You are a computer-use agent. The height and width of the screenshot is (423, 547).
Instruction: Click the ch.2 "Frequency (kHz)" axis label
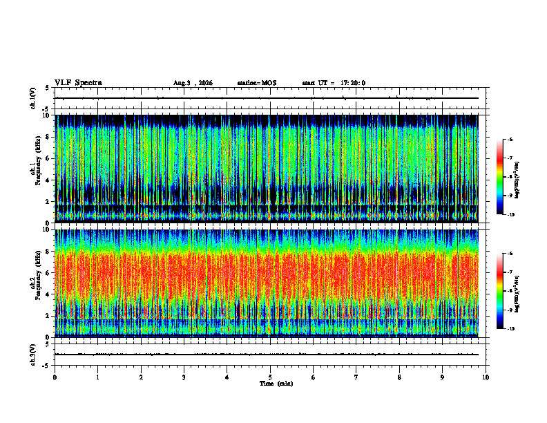(39, 275)
